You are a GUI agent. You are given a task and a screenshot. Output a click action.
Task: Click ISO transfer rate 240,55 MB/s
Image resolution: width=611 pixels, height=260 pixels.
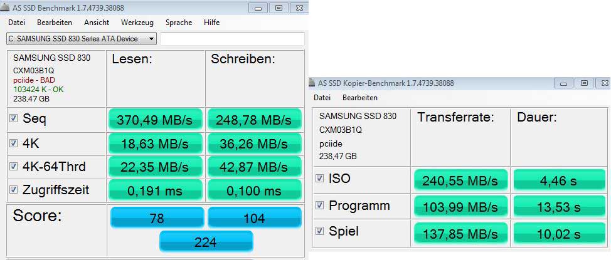(460, 180)
